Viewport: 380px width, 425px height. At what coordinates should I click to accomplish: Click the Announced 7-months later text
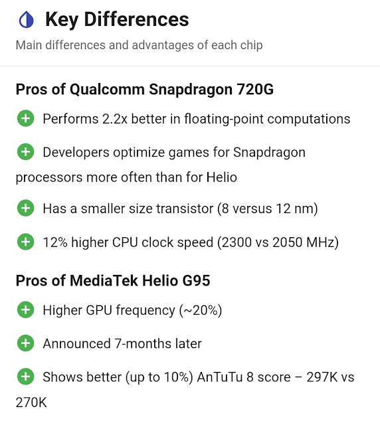coord(122,344)
